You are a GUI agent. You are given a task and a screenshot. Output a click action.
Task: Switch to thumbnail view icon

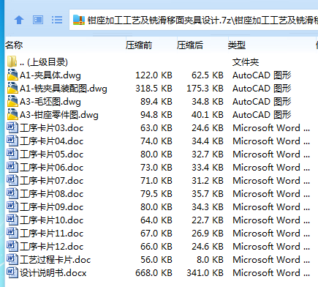coord(38,20)
